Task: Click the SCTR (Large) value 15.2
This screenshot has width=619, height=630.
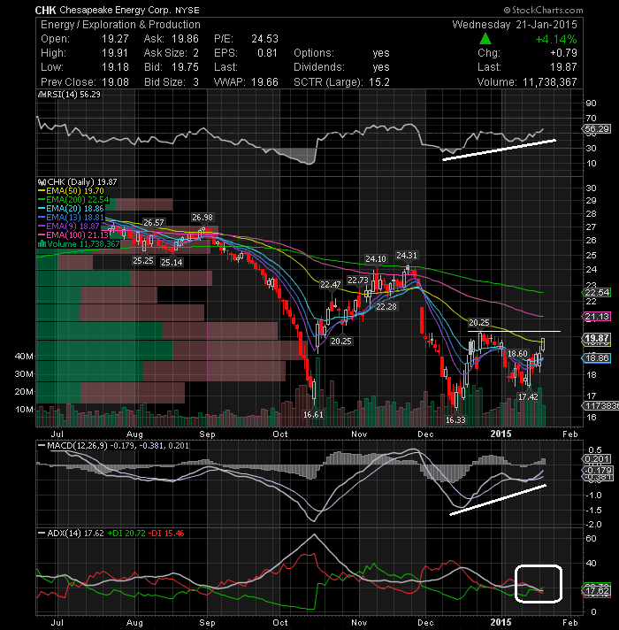Action: pos(379,82)
